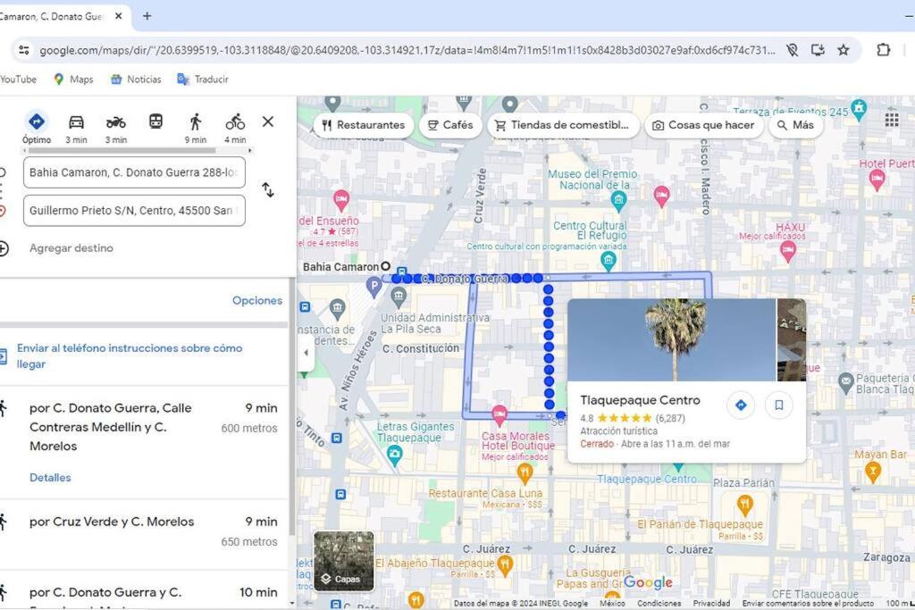The height and width of the screenshot is (610, 915).
Task: Click directions icon on Tlaquepaque Centro card
Action: coord(741,405)
